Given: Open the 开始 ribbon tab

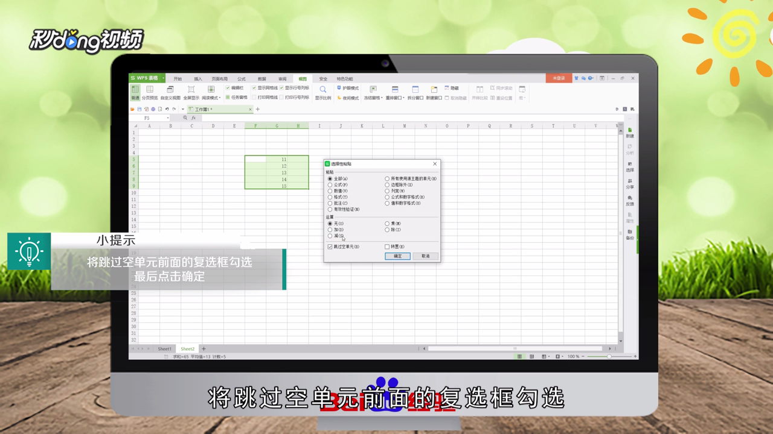Looking at the screenshot, I should coord(178,79).
